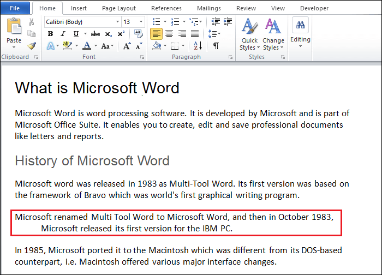Switch to the View tab
This screenshot has height=275, width=382.
point(278,8)
